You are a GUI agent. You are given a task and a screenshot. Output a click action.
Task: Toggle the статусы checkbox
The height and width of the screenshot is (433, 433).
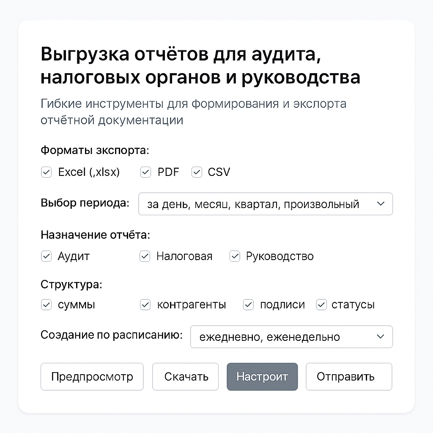(x=321, y=305)
